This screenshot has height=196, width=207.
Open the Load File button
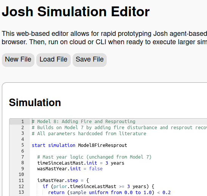pos(53,60)
